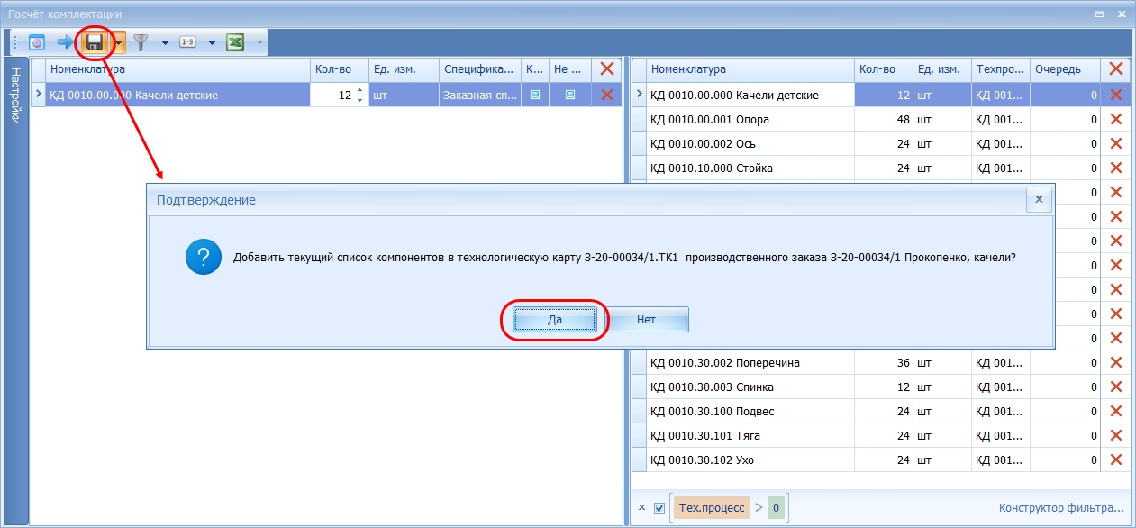Open the dropdown arrow beside the 1-9 icon
The width and height of the screenshot is (1136, 528).
[212, 42]
